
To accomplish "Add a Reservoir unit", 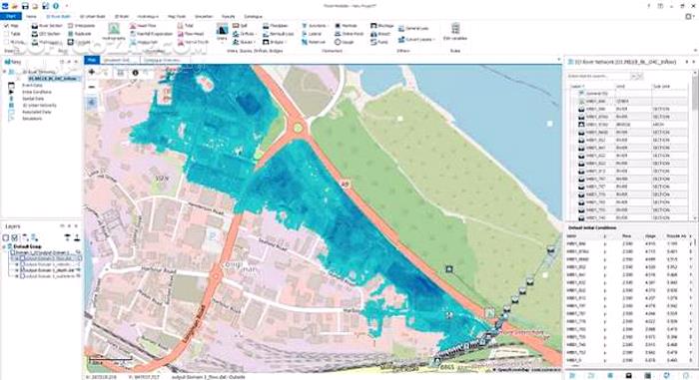I will pos(313,42).
